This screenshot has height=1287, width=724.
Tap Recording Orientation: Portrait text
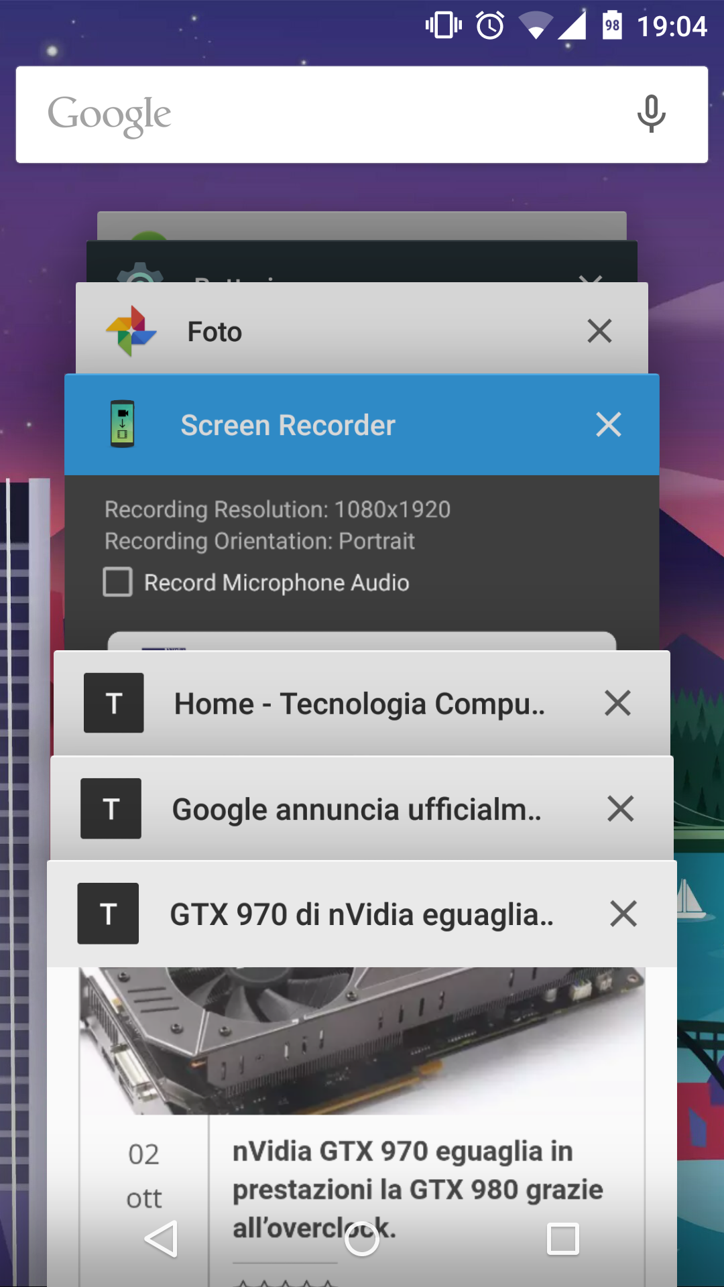tap(259, 541)
